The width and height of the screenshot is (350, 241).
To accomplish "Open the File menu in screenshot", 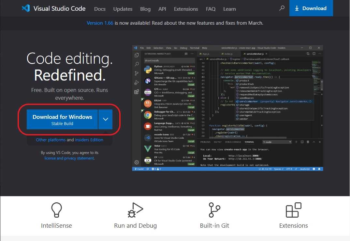I will tap(142, 48).
